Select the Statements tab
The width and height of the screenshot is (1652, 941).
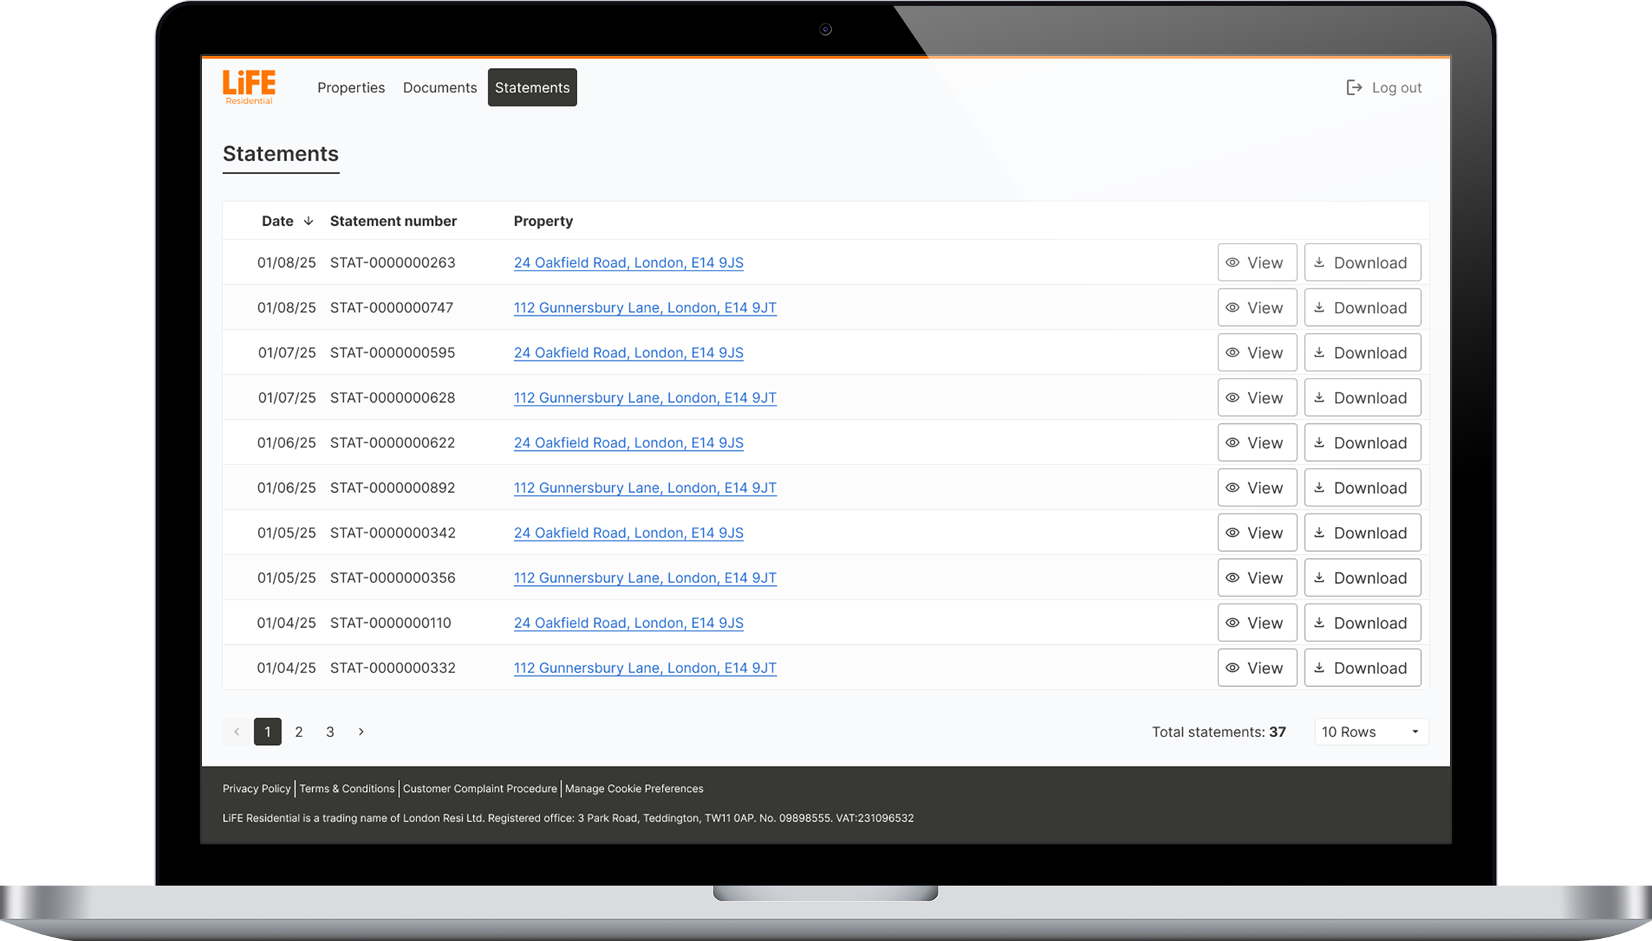click(x=532, y=87)
